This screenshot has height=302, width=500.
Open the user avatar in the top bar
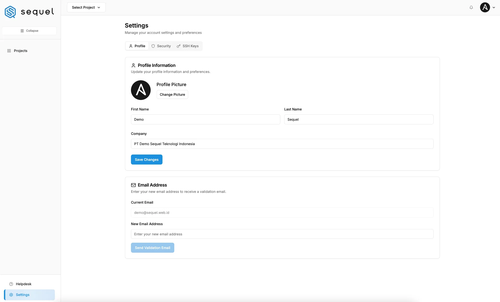[485, 7]
